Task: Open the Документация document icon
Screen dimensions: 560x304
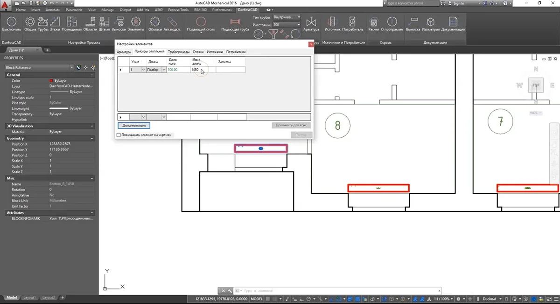Action: coord(453,21)
